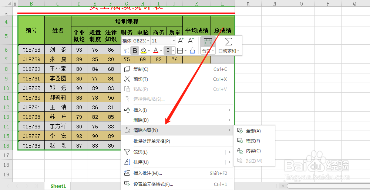Expand the arrow beside 排序(U)
Viewport: 370px width, 190px height.
coord(230,162)
